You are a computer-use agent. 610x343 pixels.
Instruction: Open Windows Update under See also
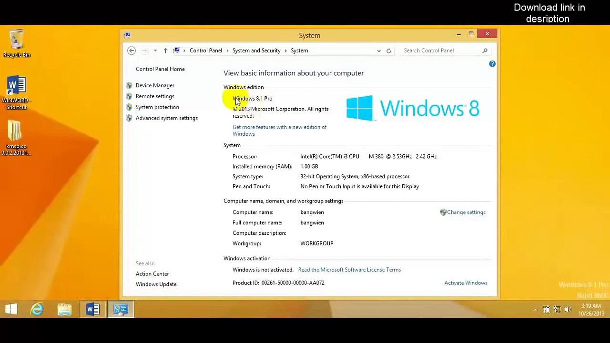coord(156,284)
